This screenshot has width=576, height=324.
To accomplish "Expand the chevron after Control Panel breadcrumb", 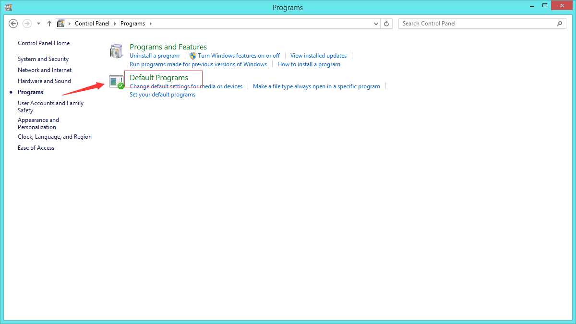I will point(115,24).
